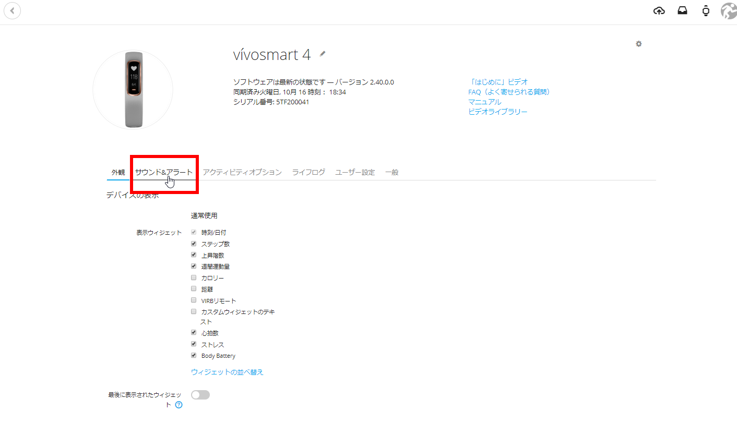Open the マニュアル link
The height and width of the screenshot is (435, 737).
point(484,102)
